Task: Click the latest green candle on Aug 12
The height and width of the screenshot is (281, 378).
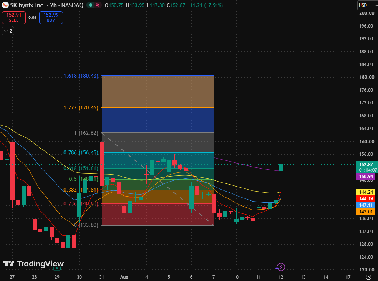Action: click(x=281, y=168)
